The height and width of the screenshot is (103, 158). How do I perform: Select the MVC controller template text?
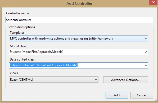[x=62, y=38]
